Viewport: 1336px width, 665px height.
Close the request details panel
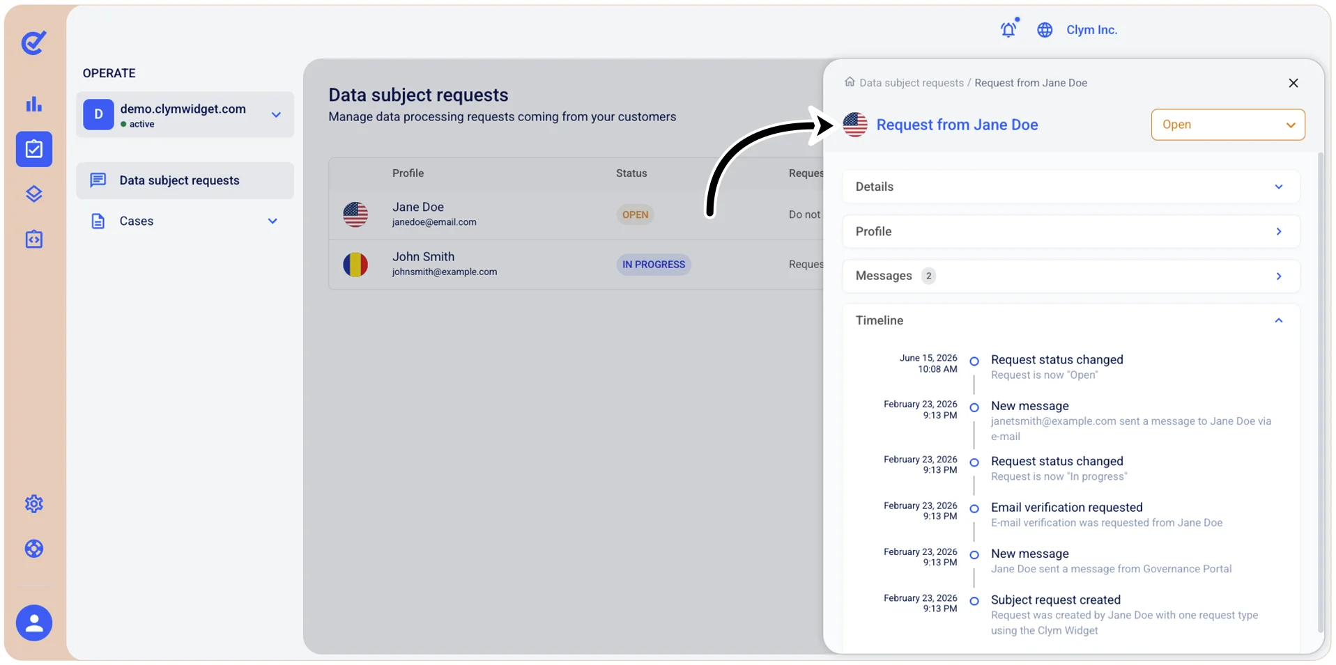pos(1293,83)
